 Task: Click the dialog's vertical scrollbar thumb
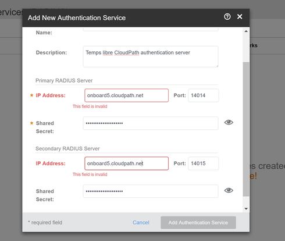pos(246,129)
